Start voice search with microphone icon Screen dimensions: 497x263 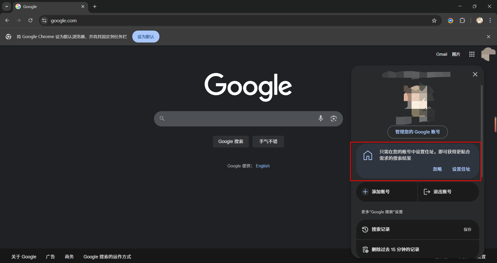[321, 118]
